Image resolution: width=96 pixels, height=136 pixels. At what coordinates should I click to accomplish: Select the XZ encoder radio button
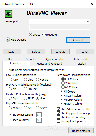[x=25, y=108]
